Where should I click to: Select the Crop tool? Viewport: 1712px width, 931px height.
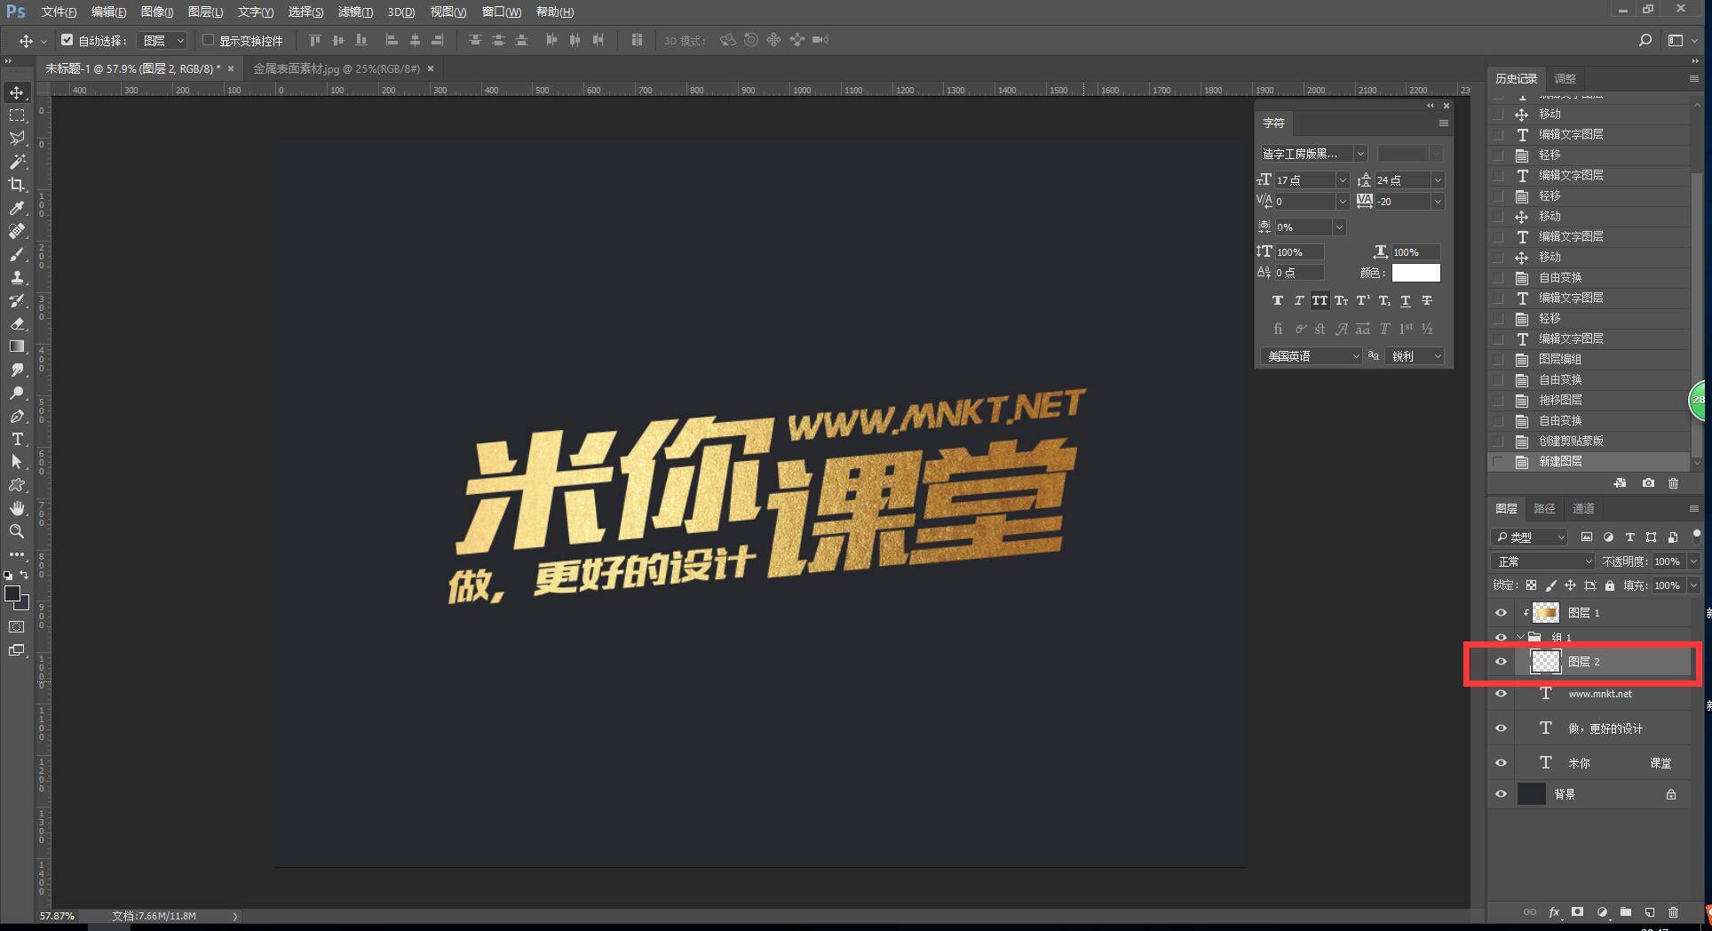17,185
